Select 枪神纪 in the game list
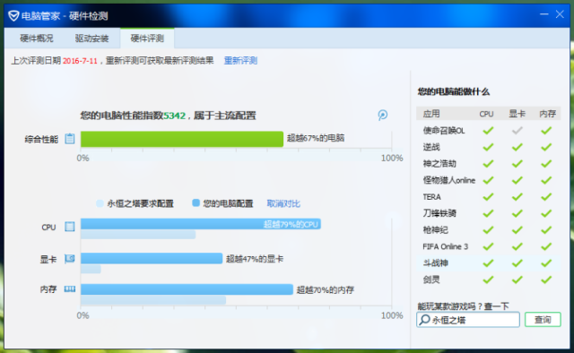 (x=435, y=230)
